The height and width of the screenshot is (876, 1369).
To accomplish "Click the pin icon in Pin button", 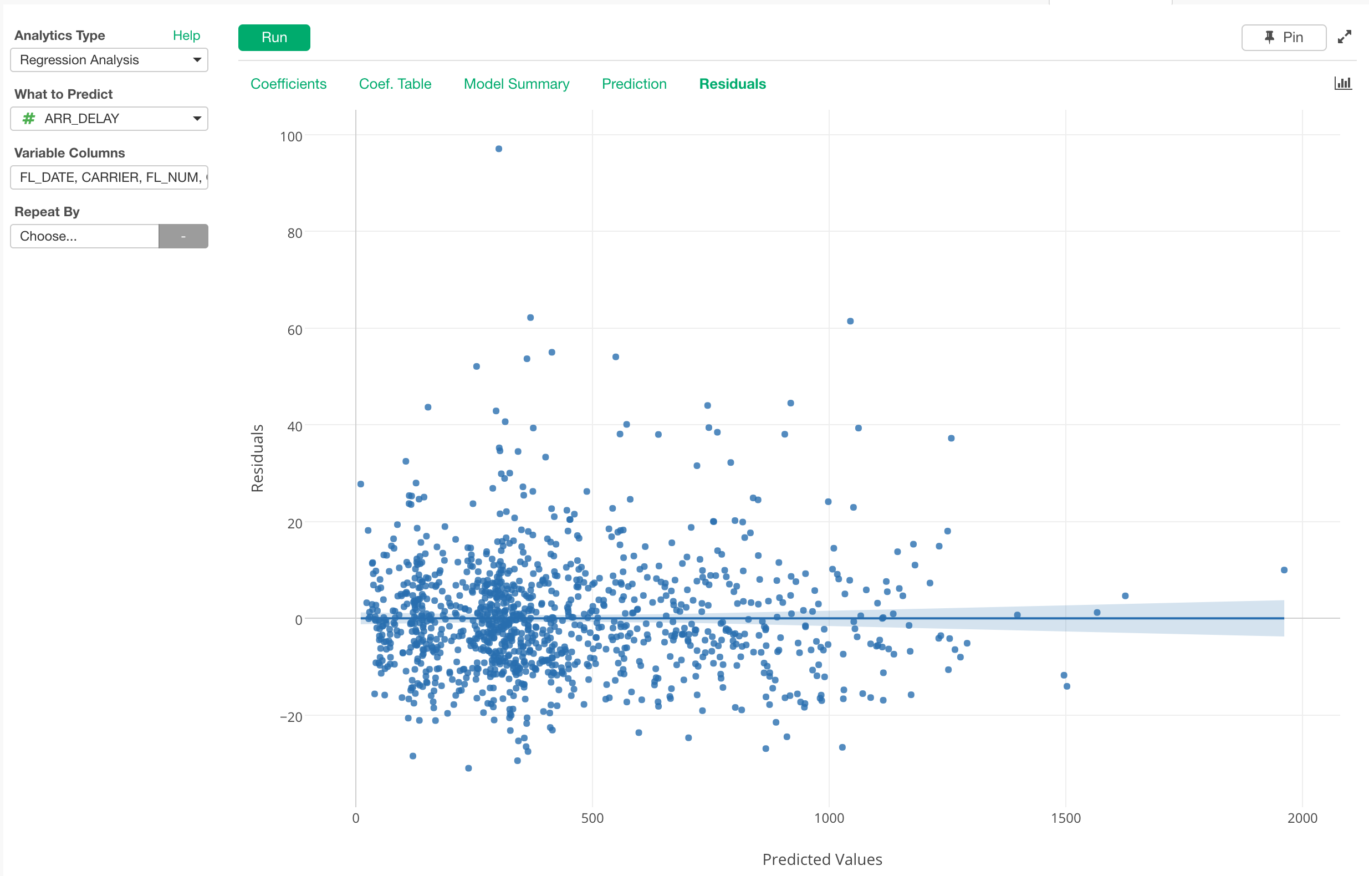I will [1269, 37].
